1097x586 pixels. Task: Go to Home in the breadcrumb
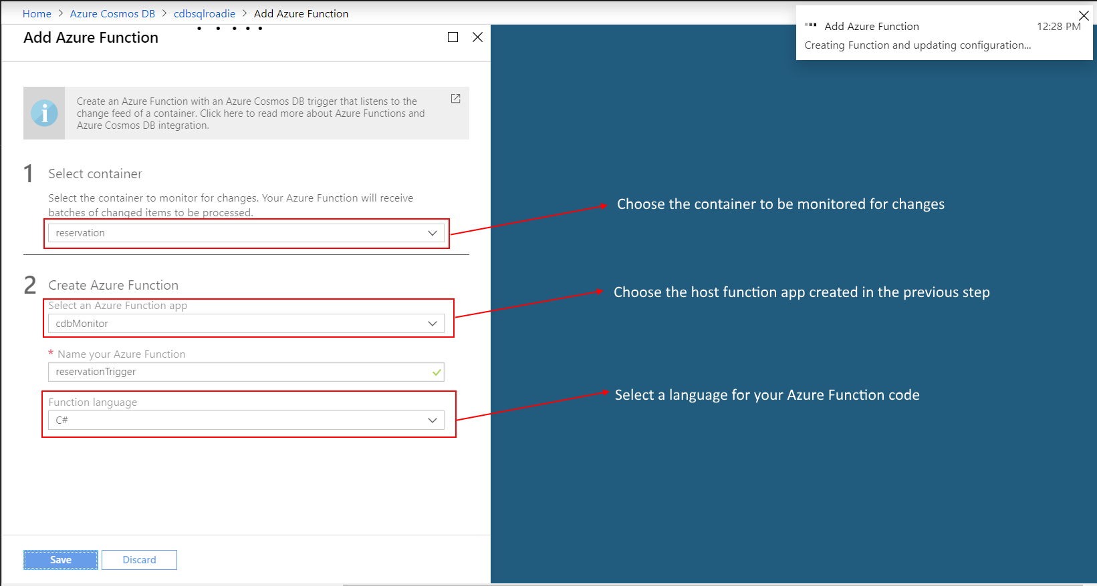click(37, 13)
